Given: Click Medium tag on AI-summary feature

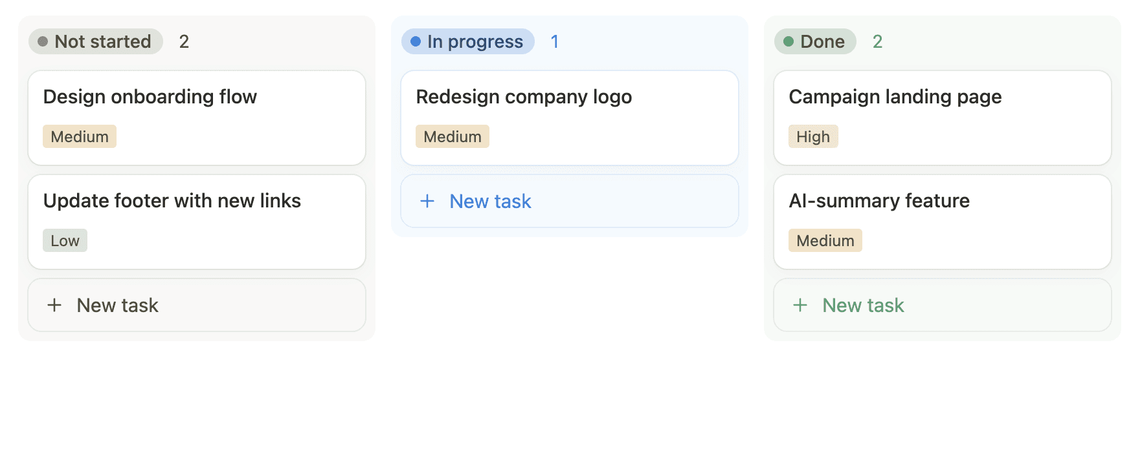Looking at the screenshot, I should coord(825,240).
